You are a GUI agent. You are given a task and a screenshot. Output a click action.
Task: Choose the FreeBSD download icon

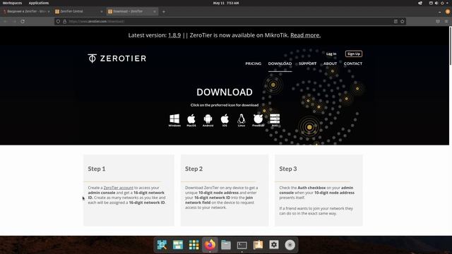(258, 120)
